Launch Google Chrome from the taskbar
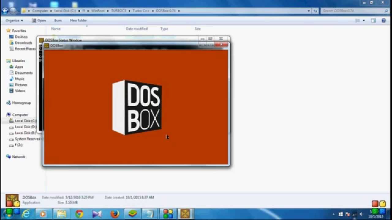 pyautogui.click(x=79, y=214)
